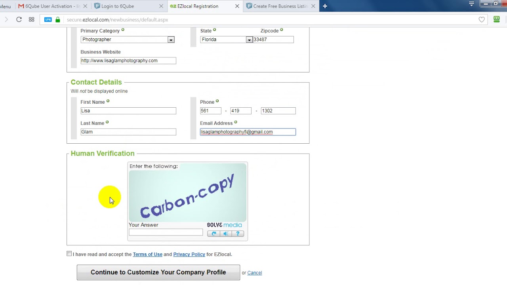Image resolution: width=507 pixels, height=285 pixels.
Task: Click the phone prefix field 419
Action: click(x=241, y=111)
